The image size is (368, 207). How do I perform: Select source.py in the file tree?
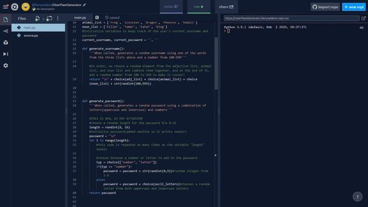[39, 36]
